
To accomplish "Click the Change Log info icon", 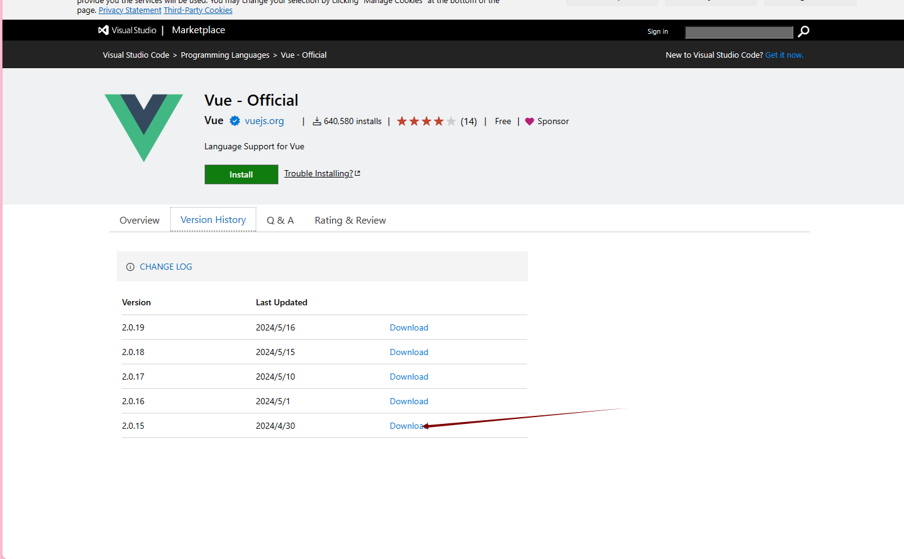I will (130, 267).
